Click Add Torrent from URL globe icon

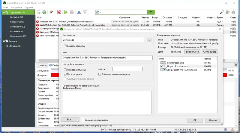tap(44, 12)
